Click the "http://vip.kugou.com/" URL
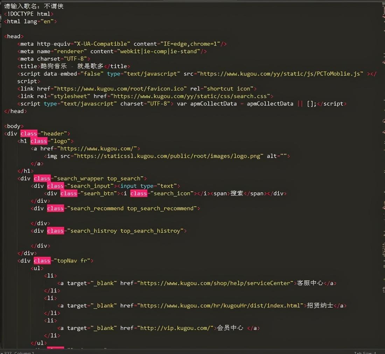This screenshot has height=354, width=385. coord(175,328)
